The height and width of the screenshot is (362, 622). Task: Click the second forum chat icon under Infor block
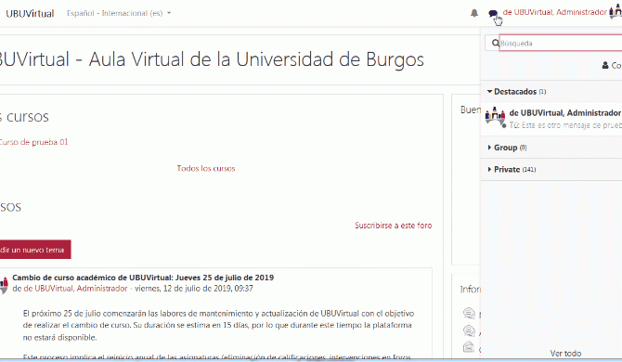point(469,330)
